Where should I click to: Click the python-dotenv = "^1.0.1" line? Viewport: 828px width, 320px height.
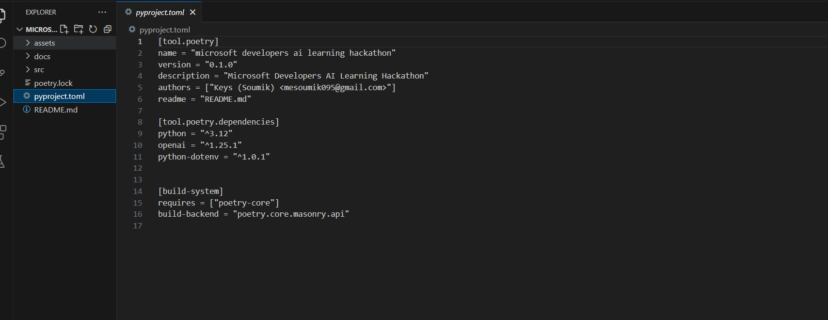click(214, 157)
